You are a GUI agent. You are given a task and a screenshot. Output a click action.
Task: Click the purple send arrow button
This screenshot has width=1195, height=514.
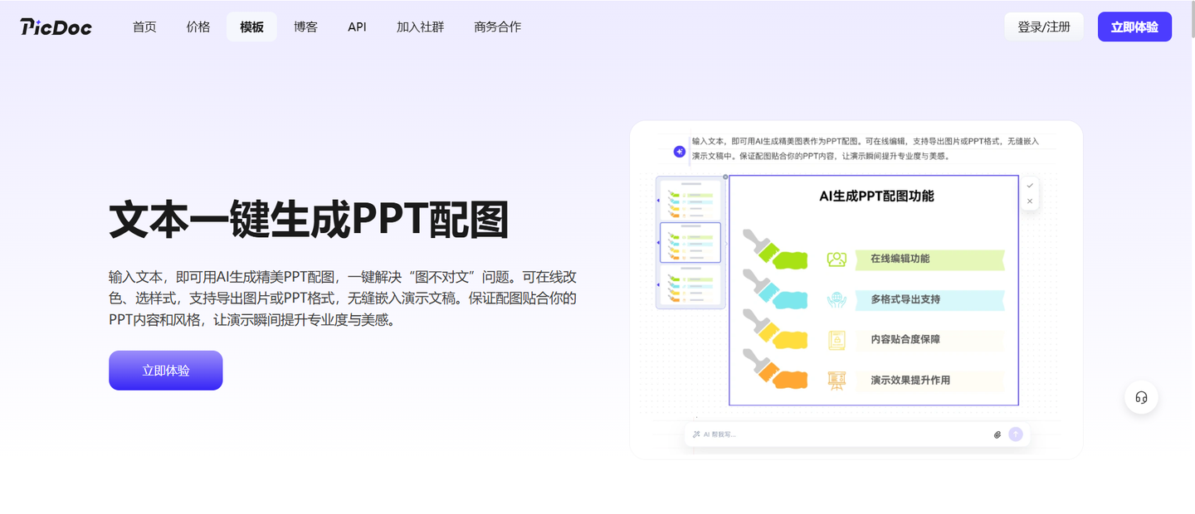pos(1016,434)
